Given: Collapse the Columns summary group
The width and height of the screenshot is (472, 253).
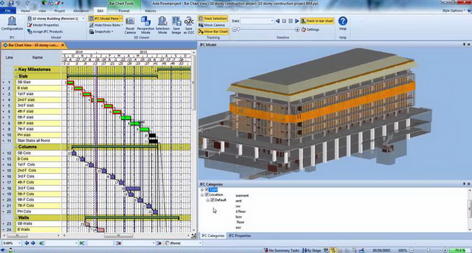Looking at the screenshot, I should click(x=16, y=147).
